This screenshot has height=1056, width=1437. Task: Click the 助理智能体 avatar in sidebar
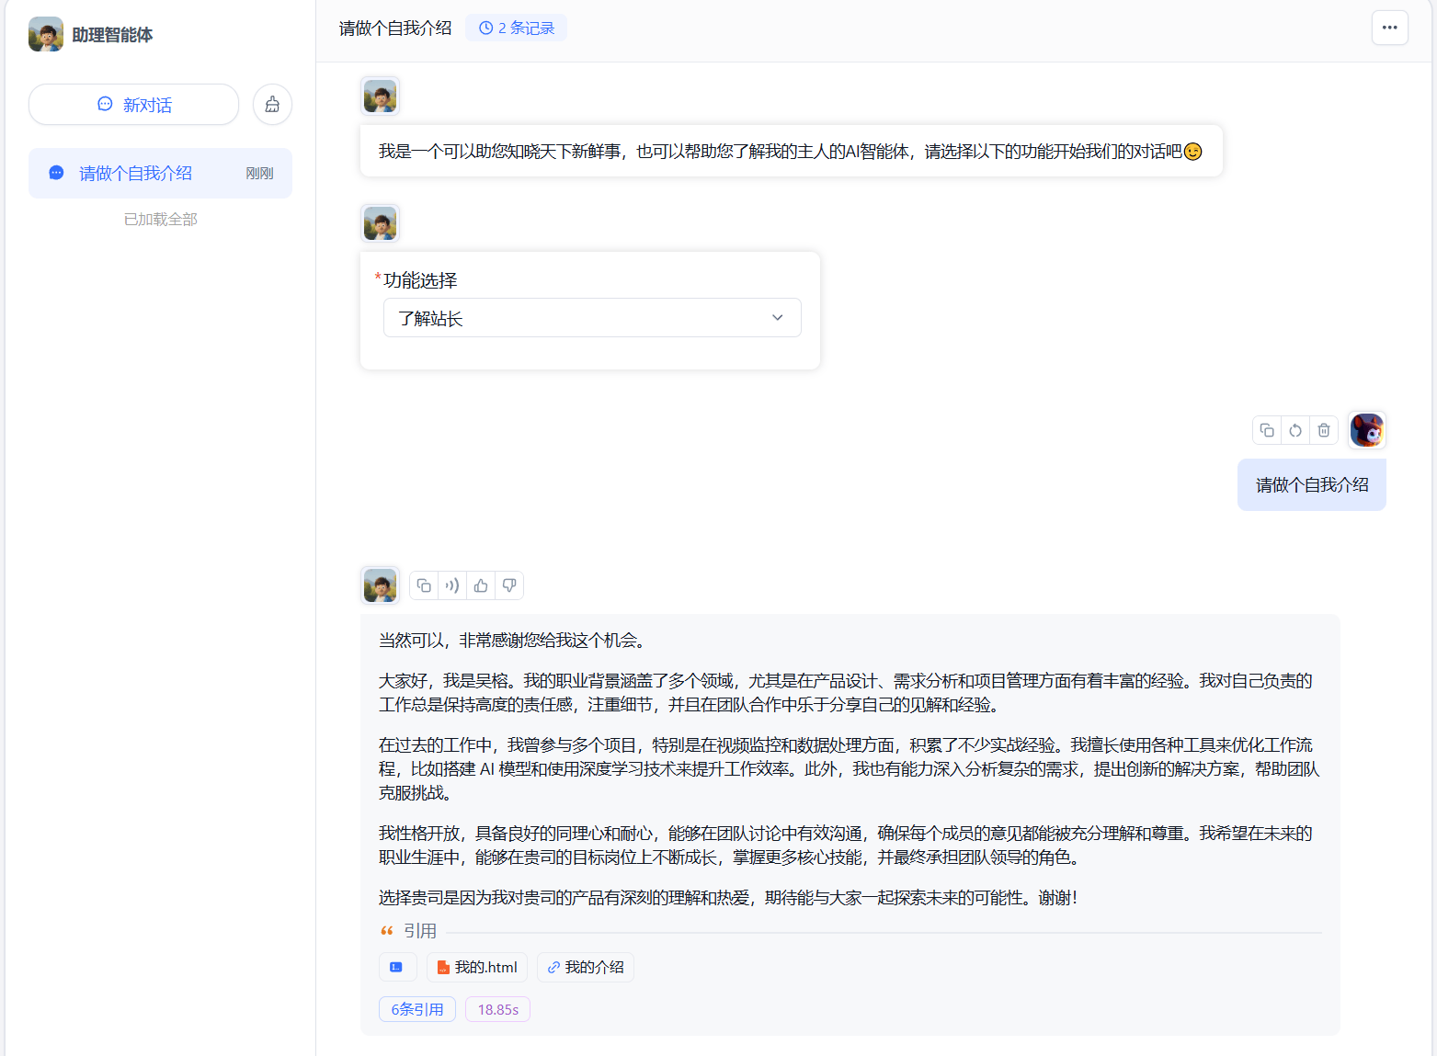(46, 34)
